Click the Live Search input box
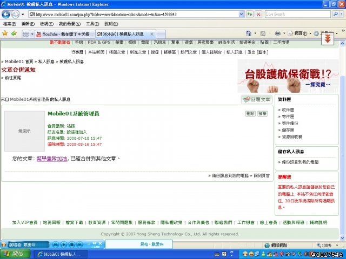346x259 pixels. [298, 15]
